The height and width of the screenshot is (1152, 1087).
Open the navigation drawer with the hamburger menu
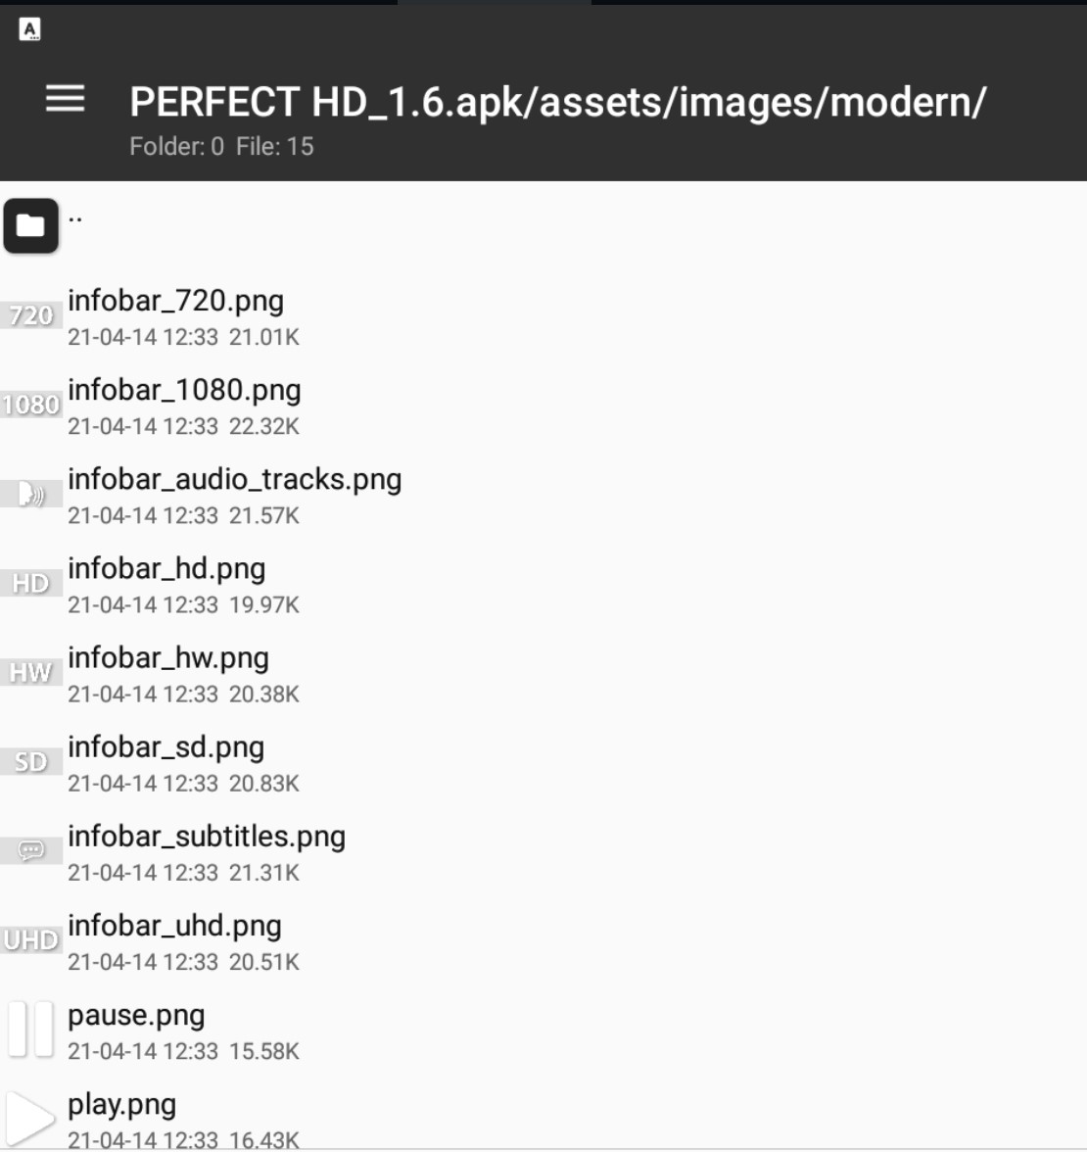coord(66,99)
